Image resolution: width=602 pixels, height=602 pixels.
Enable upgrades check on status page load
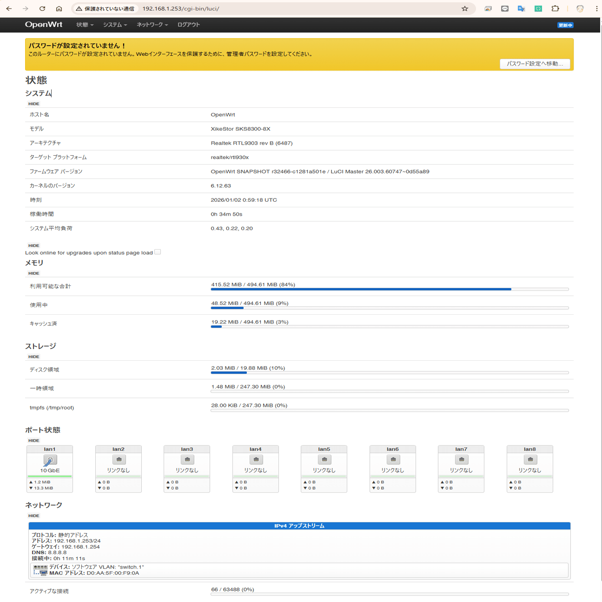tap(158, 251)
